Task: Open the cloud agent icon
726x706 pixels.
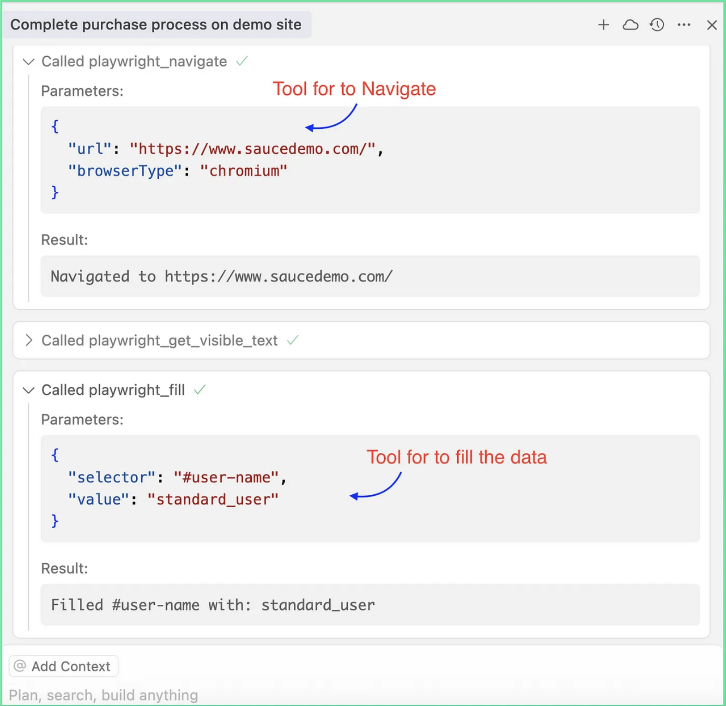Action: pyautogui.click(x=630, y=24)
